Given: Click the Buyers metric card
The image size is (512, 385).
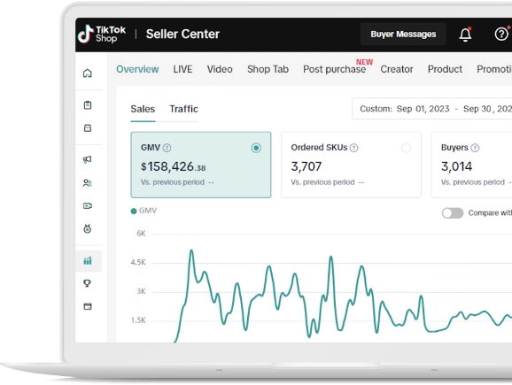Looking at the screenshot, I should pos(471,165).
